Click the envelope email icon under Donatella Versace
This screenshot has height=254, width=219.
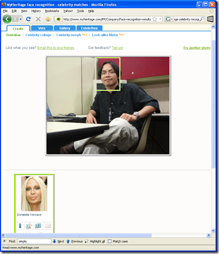pyautogui.click(x=48, y=226)
